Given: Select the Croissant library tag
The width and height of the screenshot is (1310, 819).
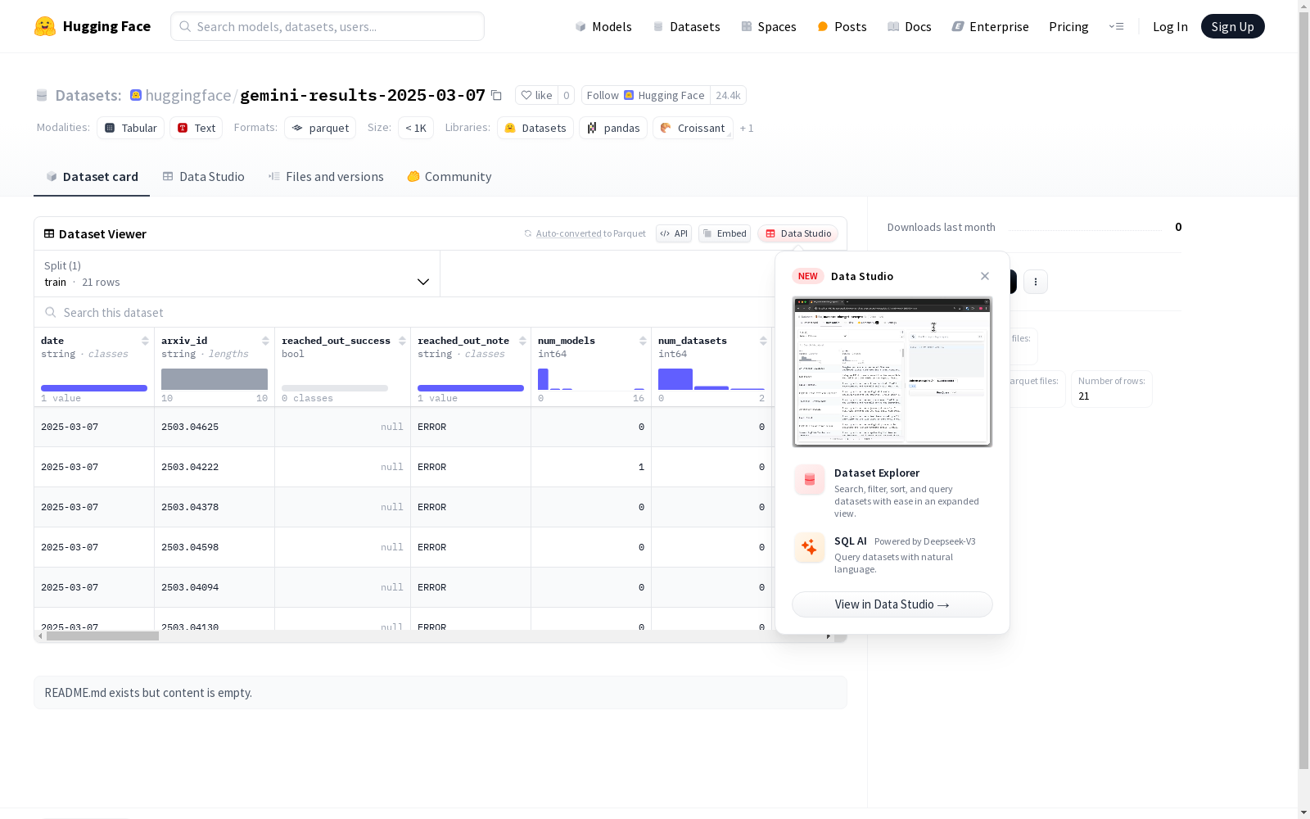Looking at the screenshot, I should 693,128.
